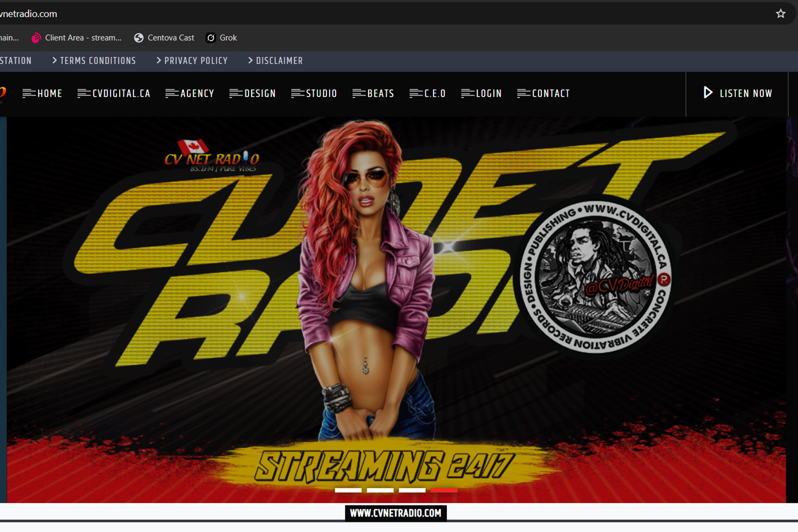798x532 pixels.
Task: Open the Privacy Policy link
Action: click(x=196, y=61)
